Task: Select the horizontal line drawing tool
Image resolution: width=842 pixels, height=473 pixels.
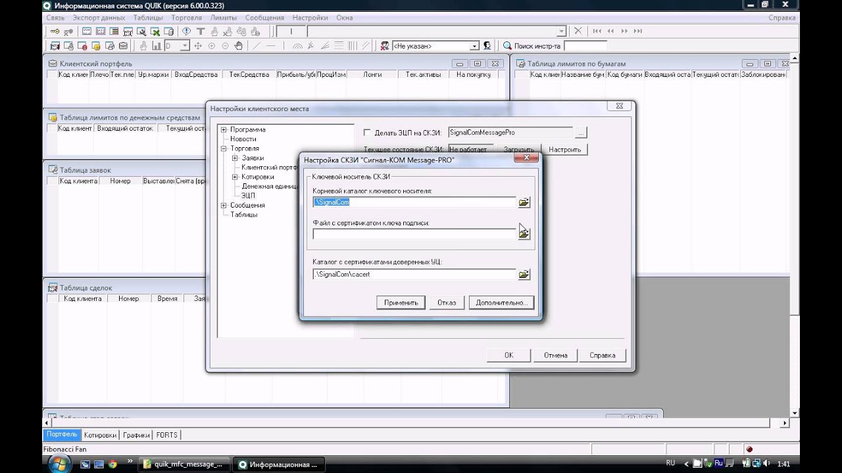Action: point(270,46)
